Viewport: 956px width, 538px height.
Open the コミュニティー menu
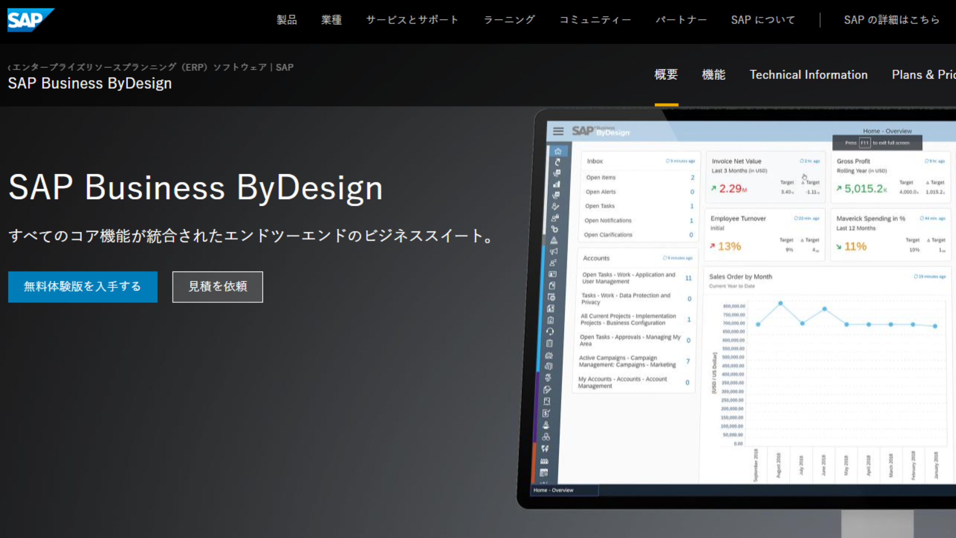pos(595,20)
